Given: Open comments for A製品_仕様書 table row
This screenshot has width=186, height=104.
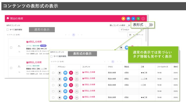Looking at the screenshot, I should click(65, 73).
